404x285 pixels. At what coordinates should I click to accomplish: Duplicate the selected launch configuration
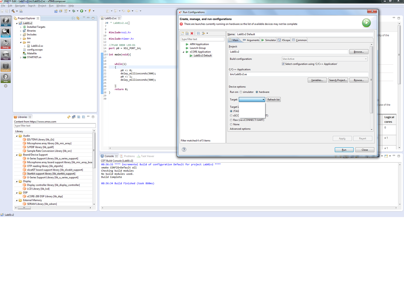coord(187,33)
